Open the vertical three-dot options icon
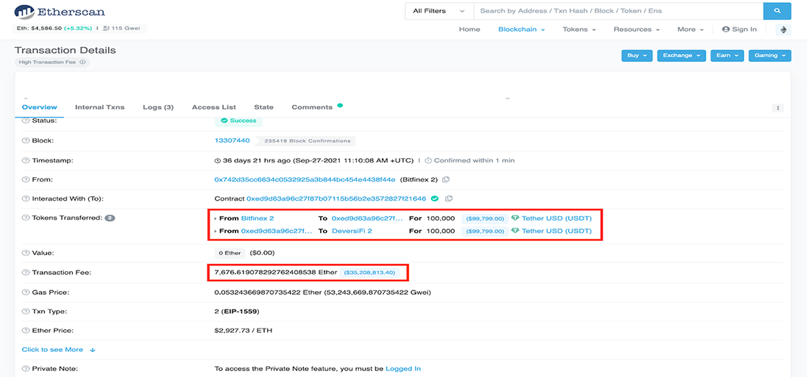 coord(778,108)
